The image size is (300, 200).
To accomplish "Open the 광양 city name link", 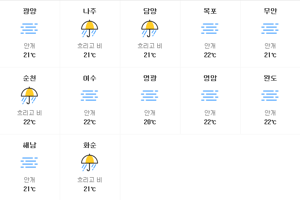I will point(30,11).
